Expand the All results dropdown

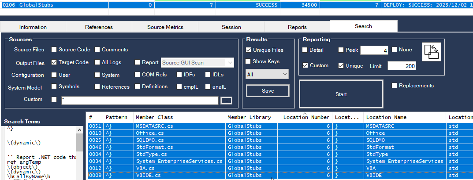266,75
